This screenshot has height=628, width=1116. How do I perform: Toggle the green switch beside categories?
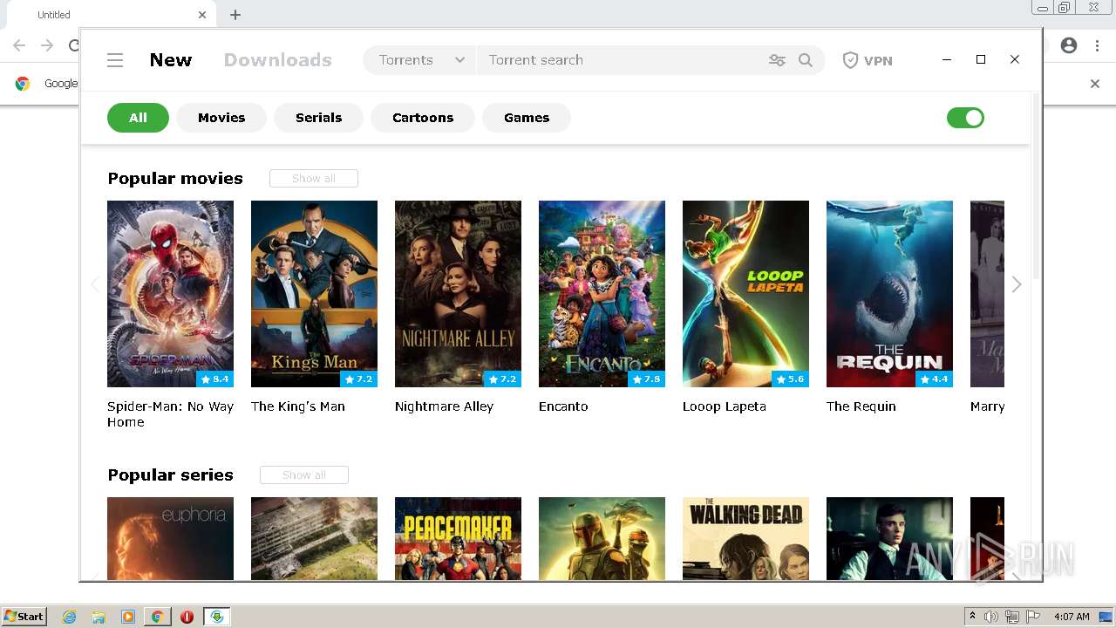click(x=965, y=118)
